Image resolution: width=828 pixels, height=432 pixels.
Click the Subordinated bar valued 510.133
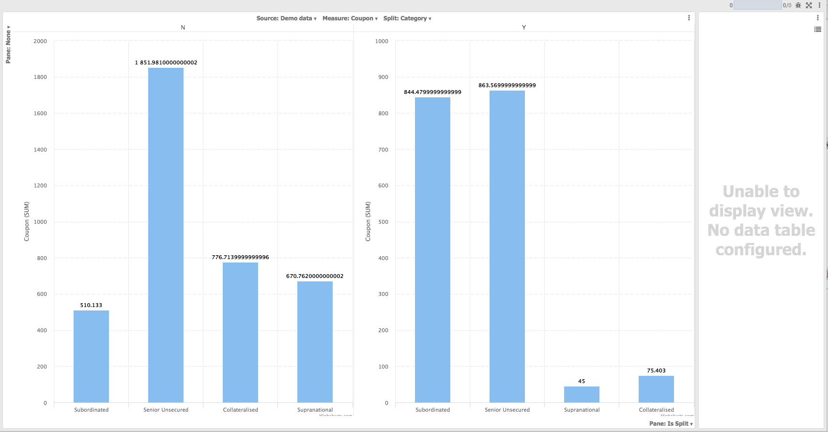(x=91, y=356)
